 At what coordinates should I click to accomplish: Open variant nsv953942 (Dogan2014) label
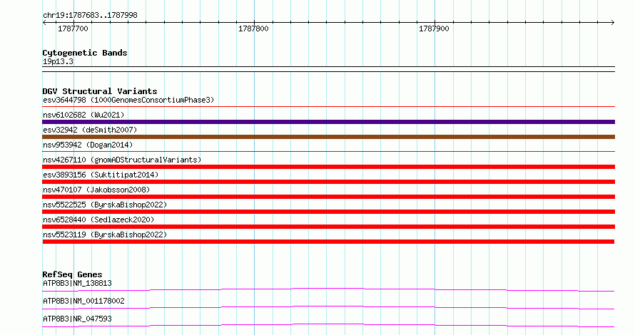(x=88, y=145)
